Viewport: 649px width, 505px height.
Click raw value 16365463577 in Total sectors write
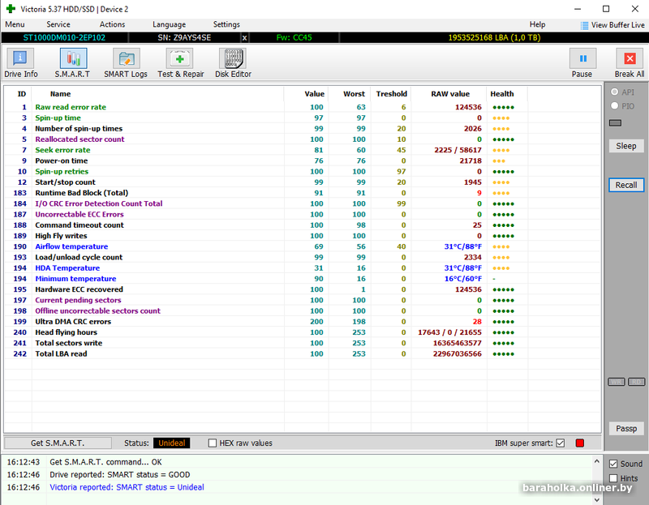[x=458, y=343]
